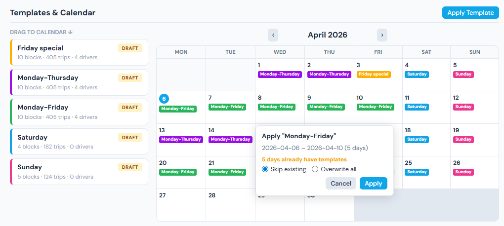
Task: Click the highlighted date 6 circle
Action: pos(164,98)
